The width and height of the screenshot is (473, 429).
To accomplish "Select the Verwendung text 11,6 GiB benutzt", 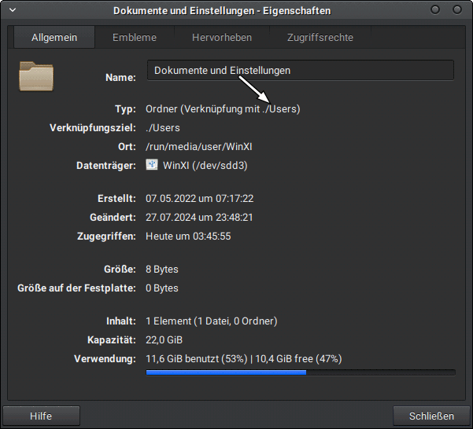I will (x=183, y=358).
